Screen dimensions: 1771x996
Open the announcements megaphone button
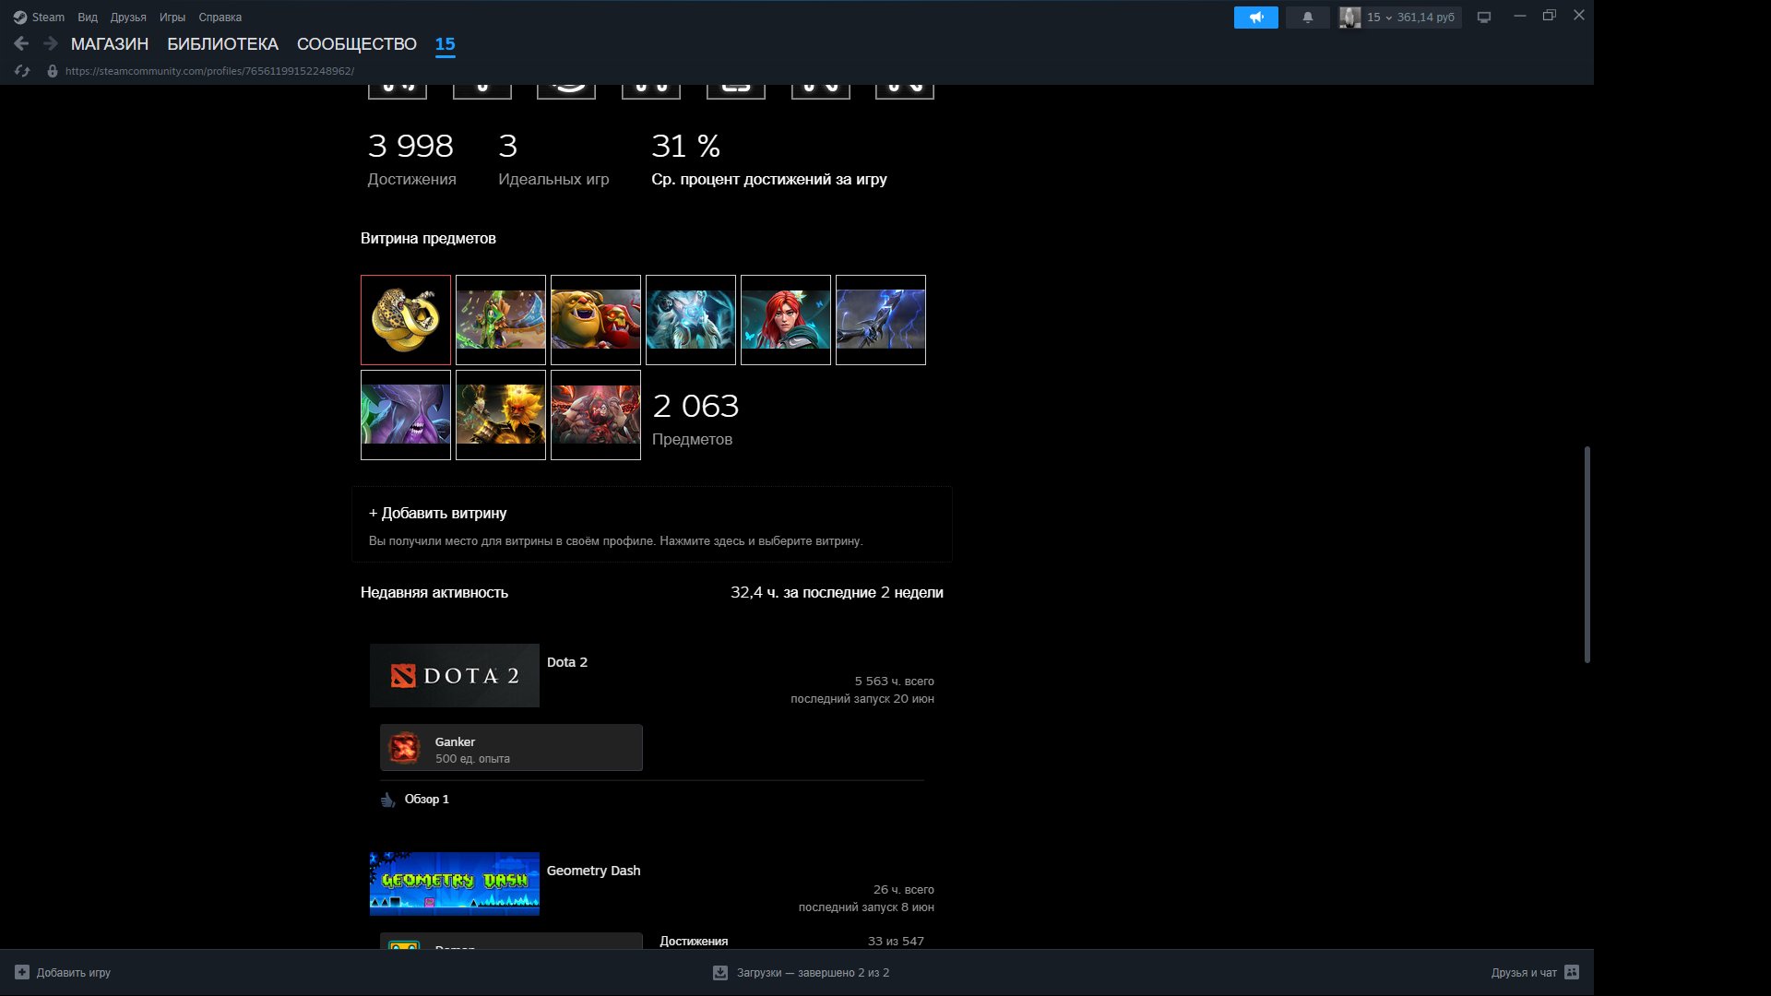[x=1256, y=18]
